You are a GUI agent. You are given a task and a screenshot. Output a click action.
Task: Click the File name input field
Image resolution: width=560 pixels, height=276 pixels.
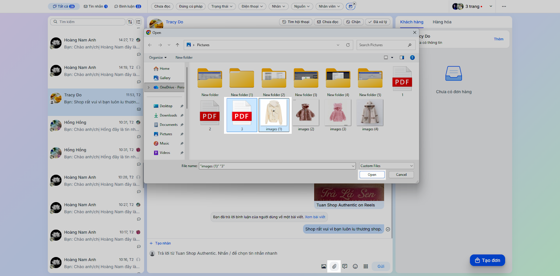tap(277, 166)
